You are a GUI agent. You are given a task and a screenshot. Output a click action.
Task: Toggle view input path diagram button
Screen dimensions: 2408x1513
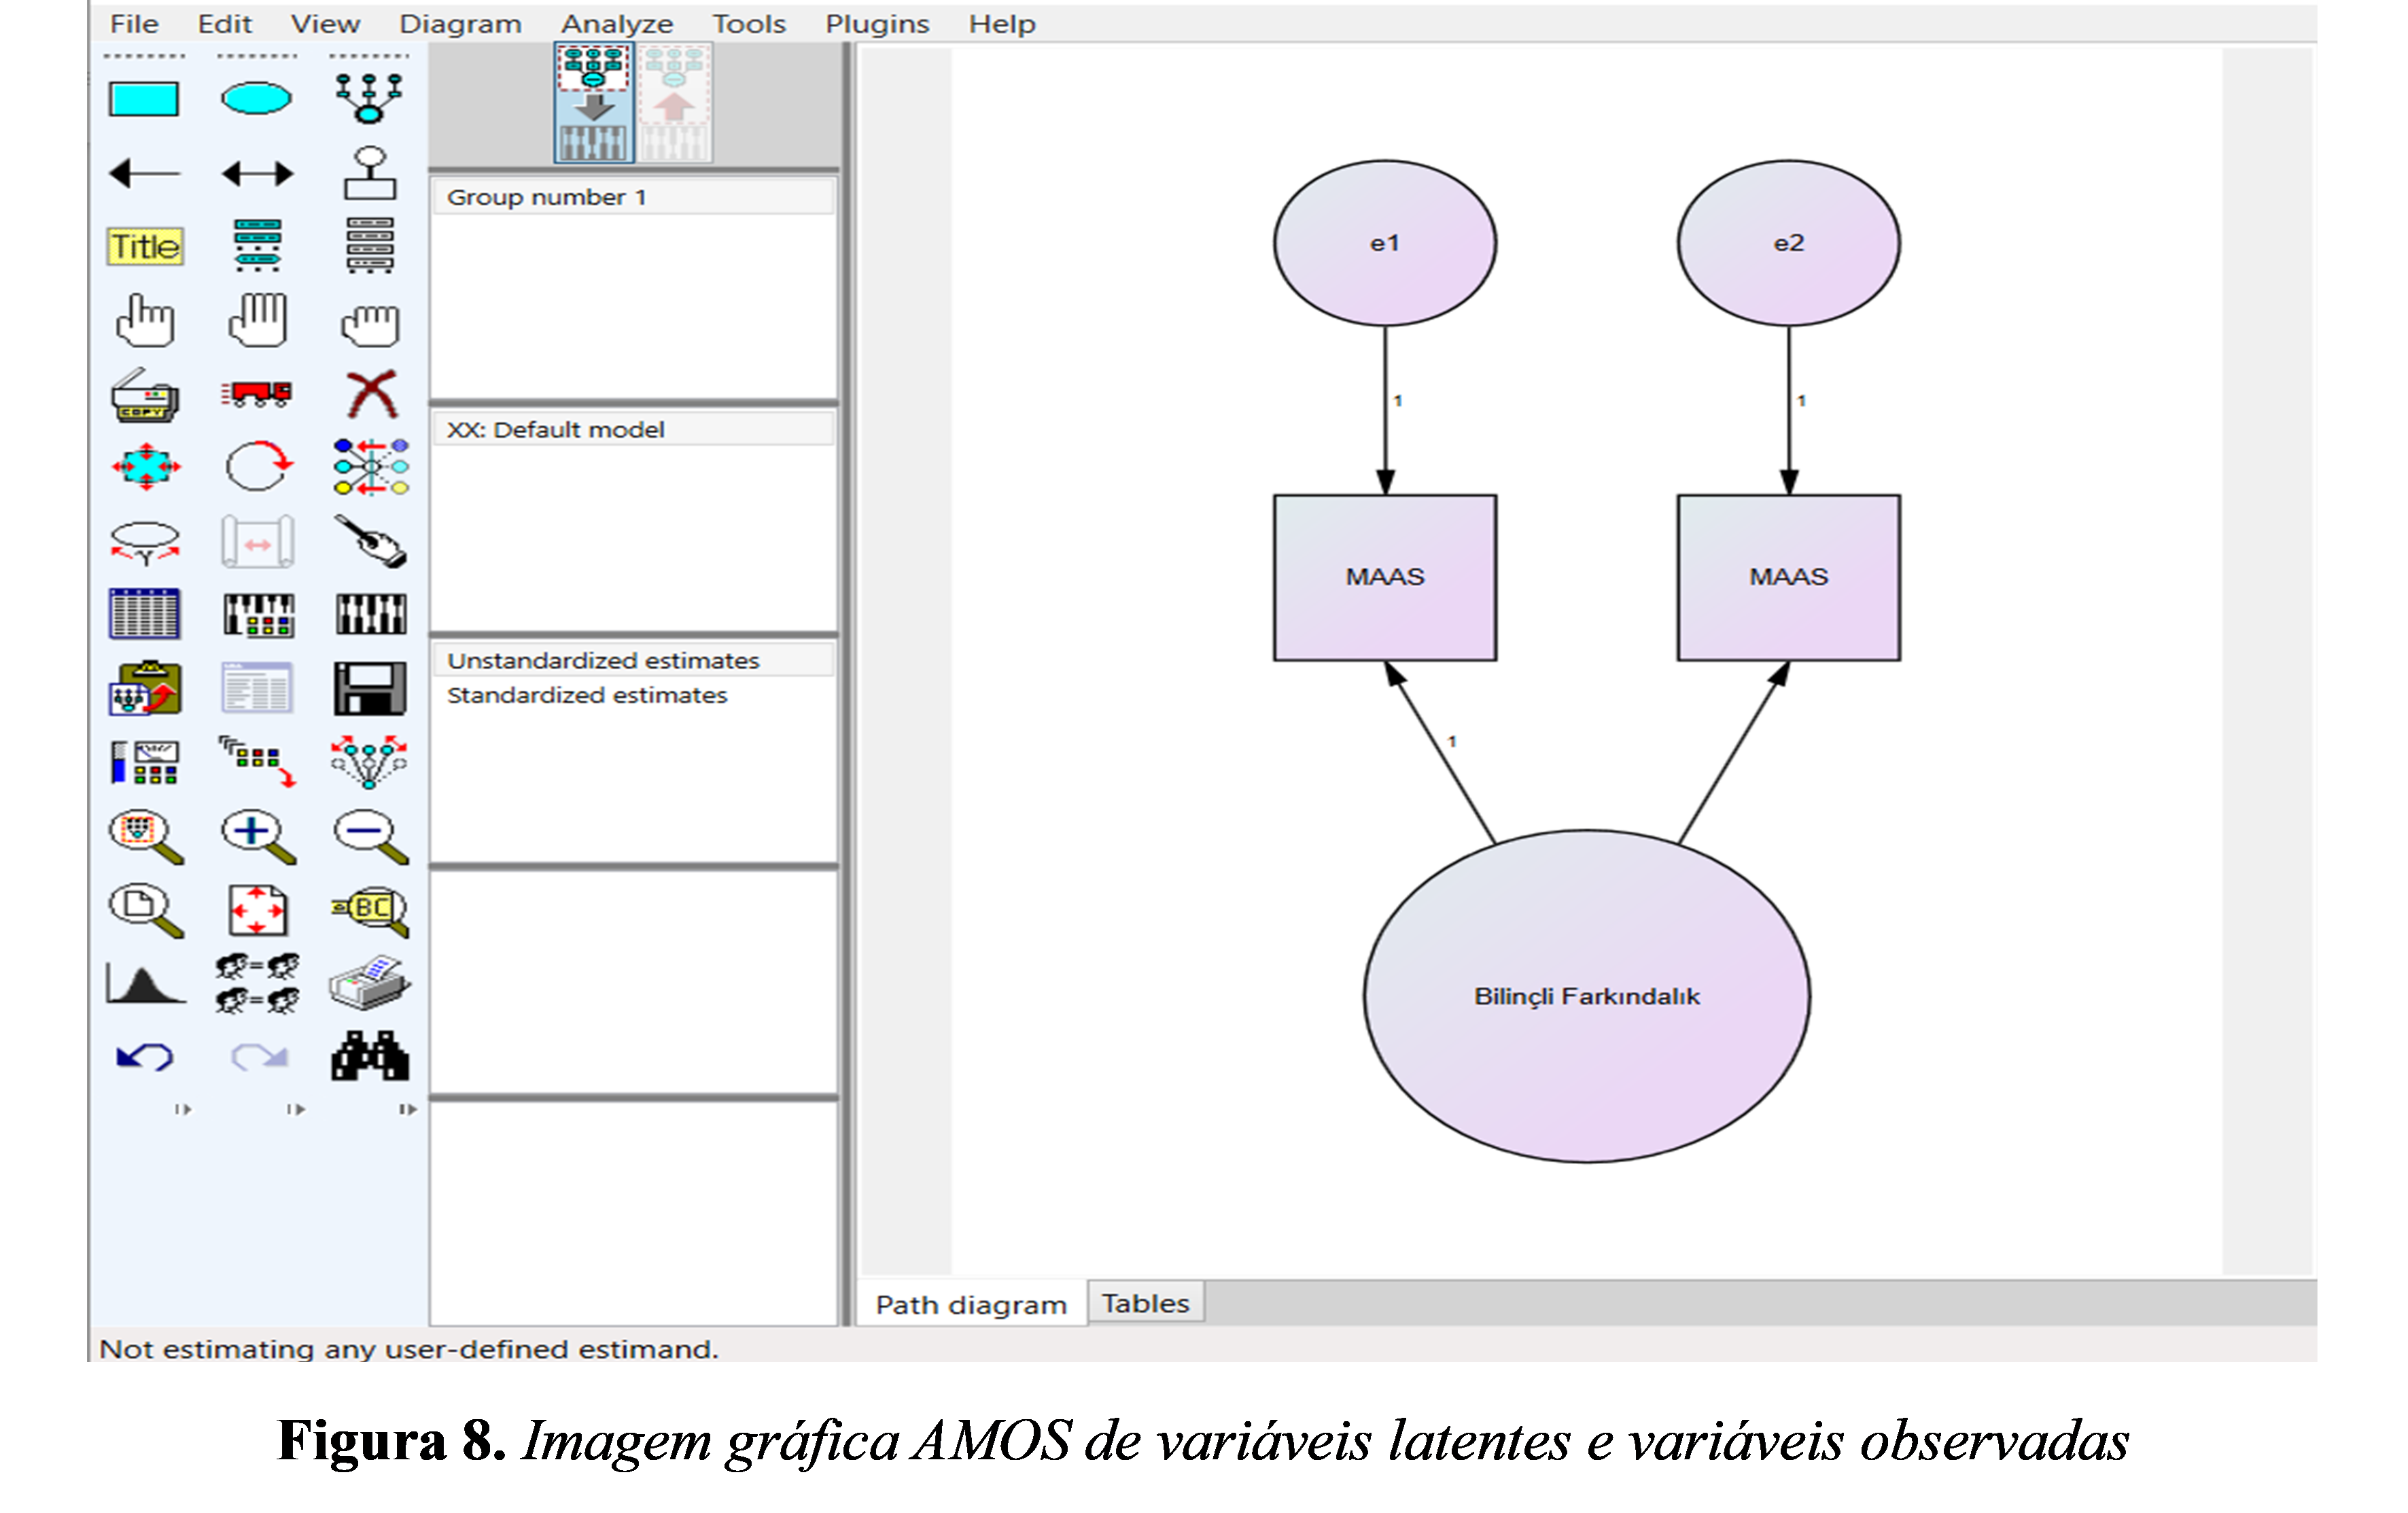tap(594, 103)
